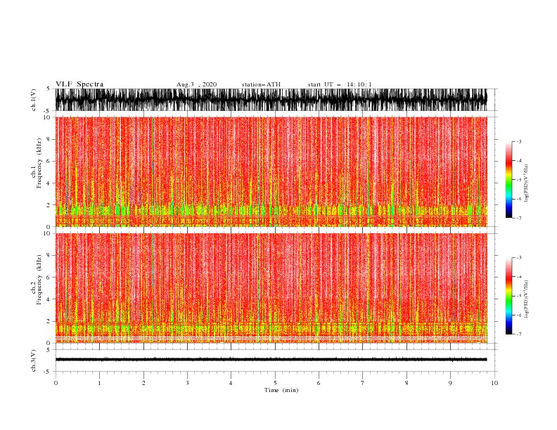Click time axis tick label "5"
This screenshot has width=557, height=430.
pyautogui.click(x=275, y=383)
